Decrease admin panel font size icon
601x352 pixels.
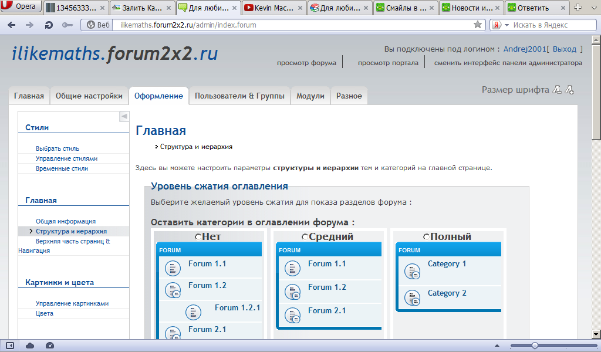(557, 90)
